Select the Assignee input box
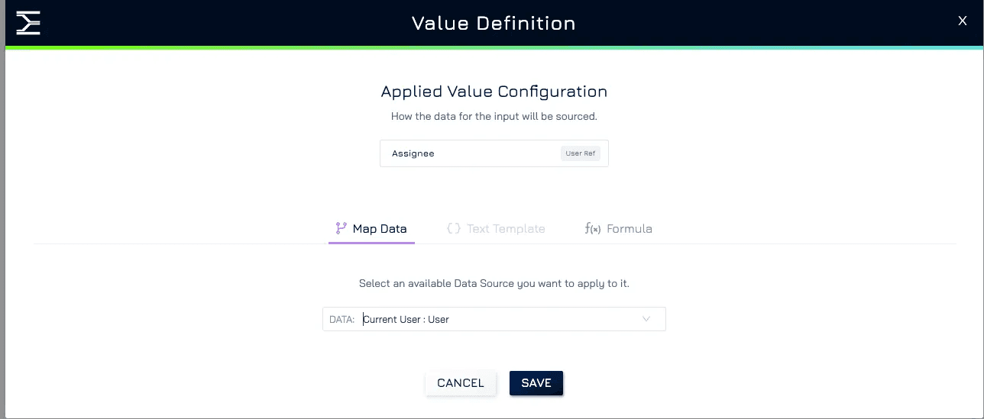This screenshot has width=984, height=419. [x=494, y=153]
